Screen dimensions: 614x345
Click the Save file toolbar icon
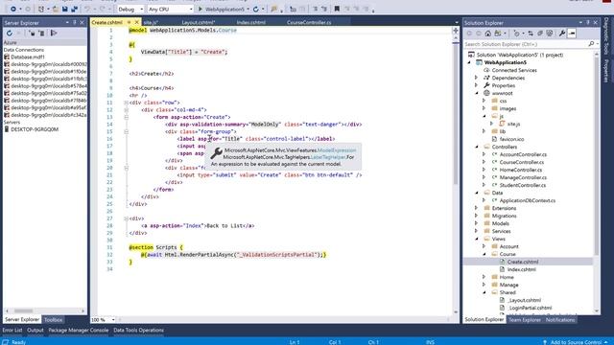click(64, 9)
